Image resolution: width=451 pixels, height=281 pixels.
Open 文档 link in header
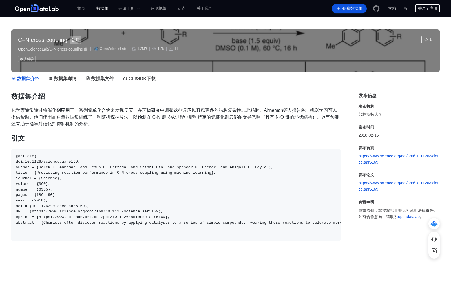(x=392, y=8)
